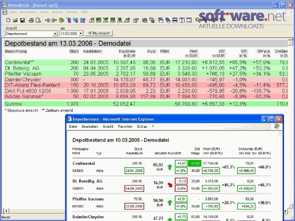Click the HTML-Ansicht button
Screen dimensions: 295x221
(99, 33)
